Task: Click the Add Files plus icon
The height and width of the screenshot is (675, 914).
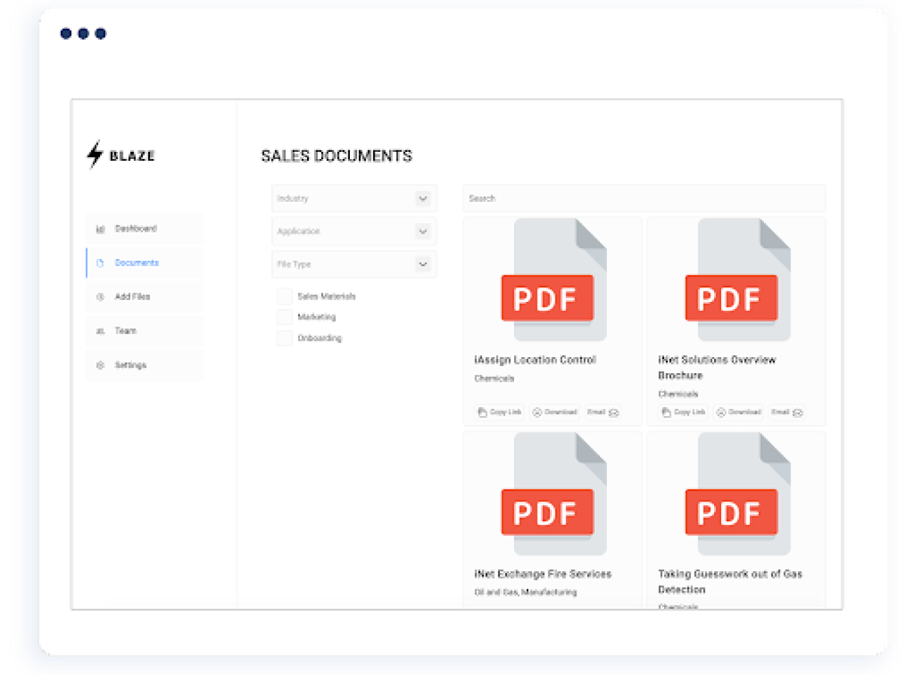Action: tap(99, 297)
